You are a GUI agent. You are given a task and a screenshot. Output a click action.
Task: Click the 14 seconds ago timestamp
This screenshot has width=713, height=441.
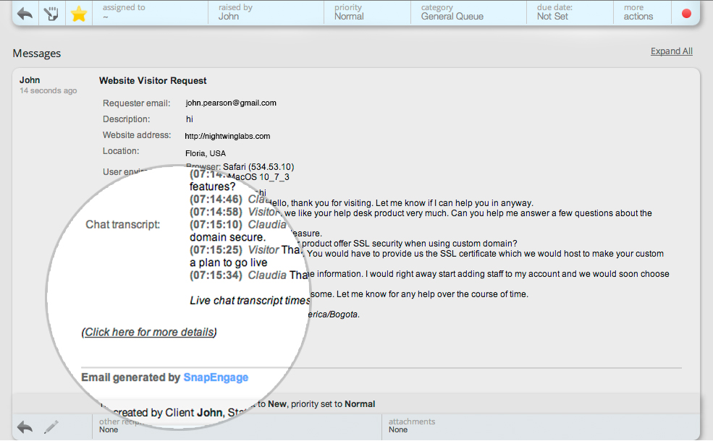[48, 91]
